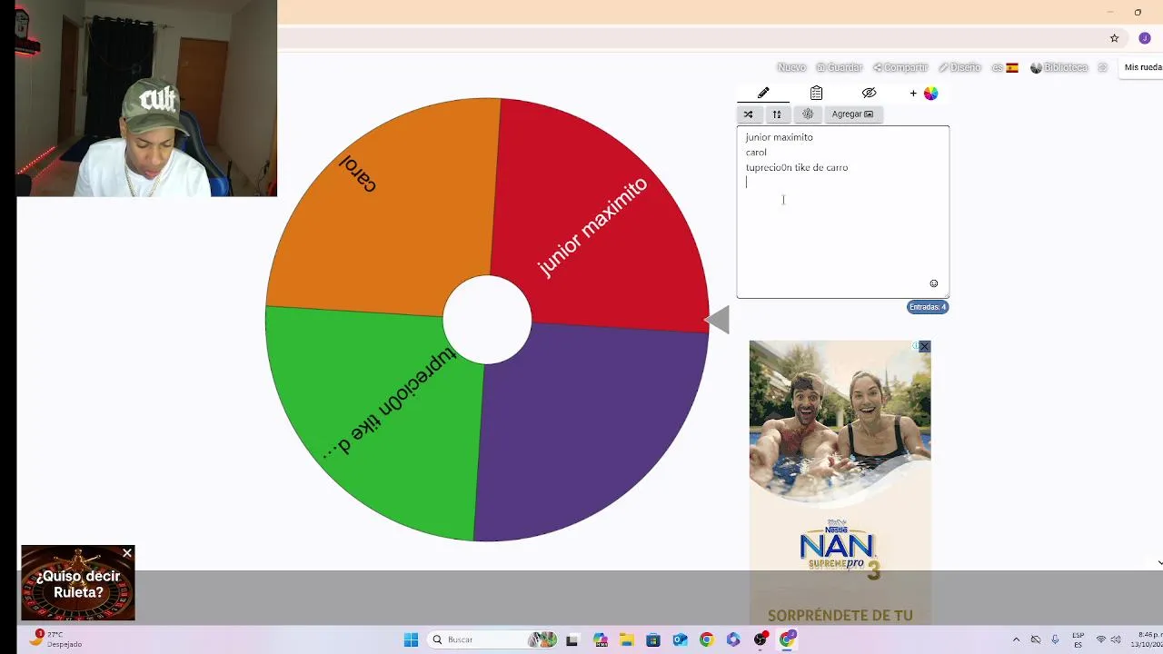Open Task View on the taskbar
1163x654 pixels.
point(572,639)
